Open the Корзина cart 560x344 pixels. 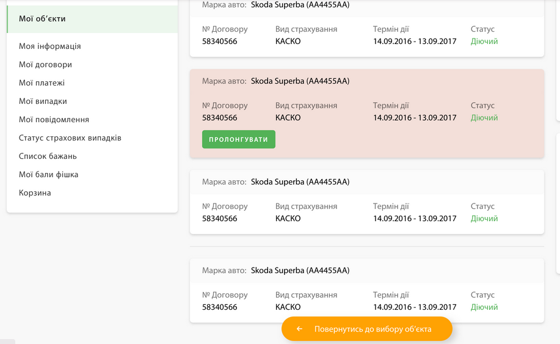35,193
